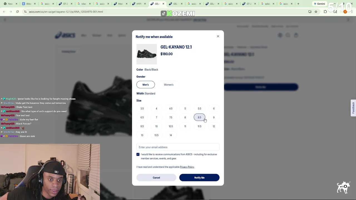Uncheck ASICS communications checkbox
The image size is (356, 200).
pos(138,154)
